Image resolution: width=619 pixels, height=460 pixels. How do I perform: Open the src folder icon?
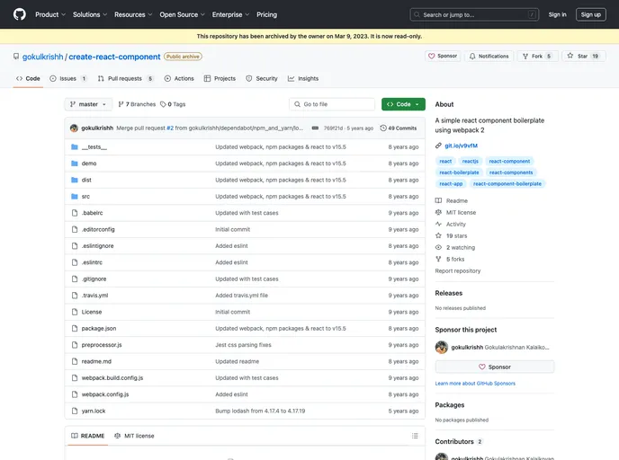74,197
